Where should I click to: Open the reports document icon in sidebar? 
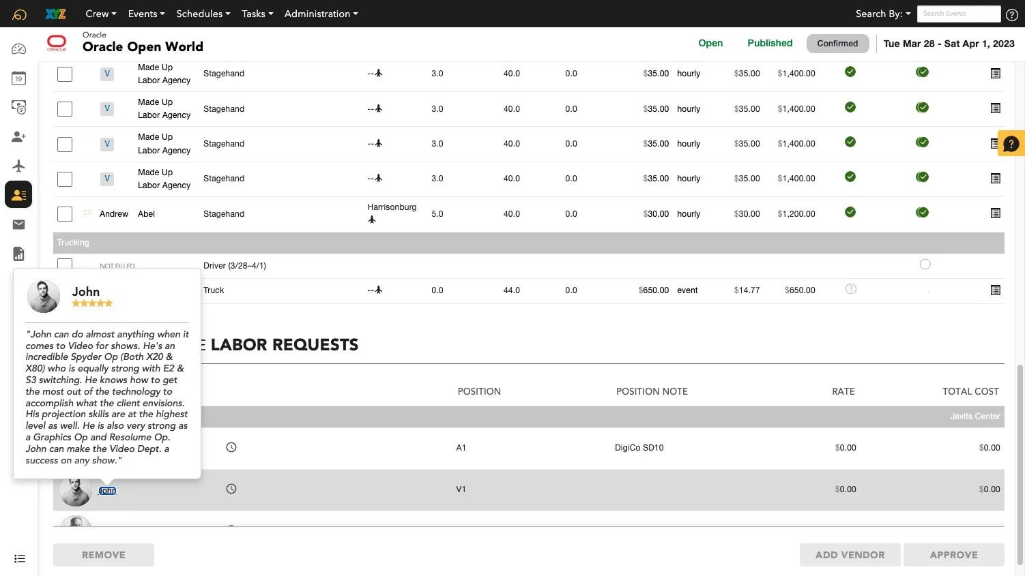point(19,254)
